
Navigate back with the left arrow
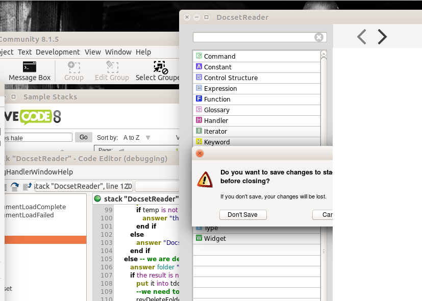coord(362,37)
